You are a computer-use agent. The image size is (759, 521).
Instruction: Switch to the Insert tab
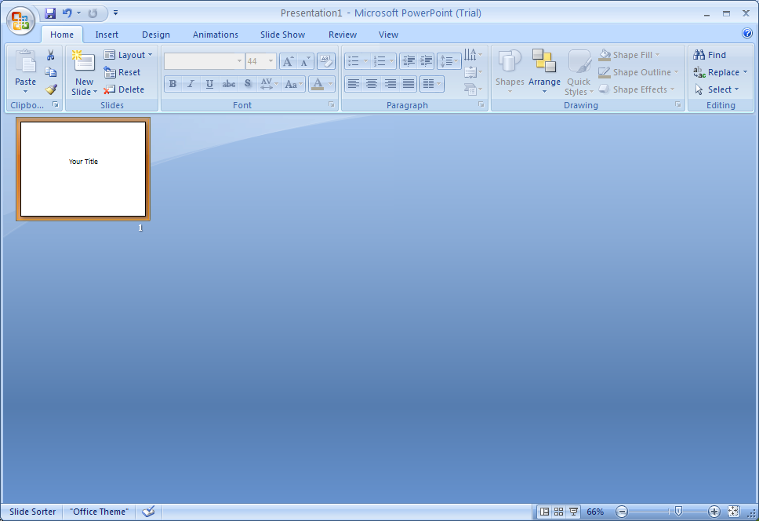click(x=107, y=35)
